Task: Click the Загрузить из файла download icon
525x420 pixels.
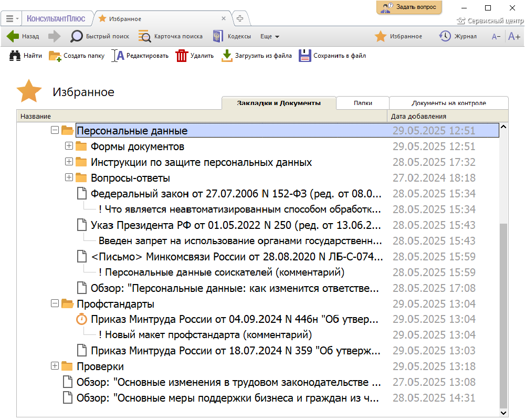Action: point(227,56)
